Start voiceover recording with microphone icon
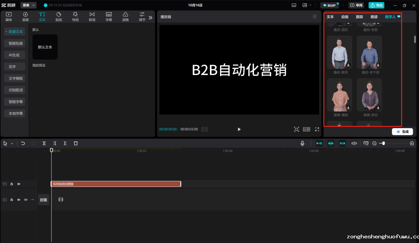The height and width of the screenshot is (243, 419). (302, 143)
